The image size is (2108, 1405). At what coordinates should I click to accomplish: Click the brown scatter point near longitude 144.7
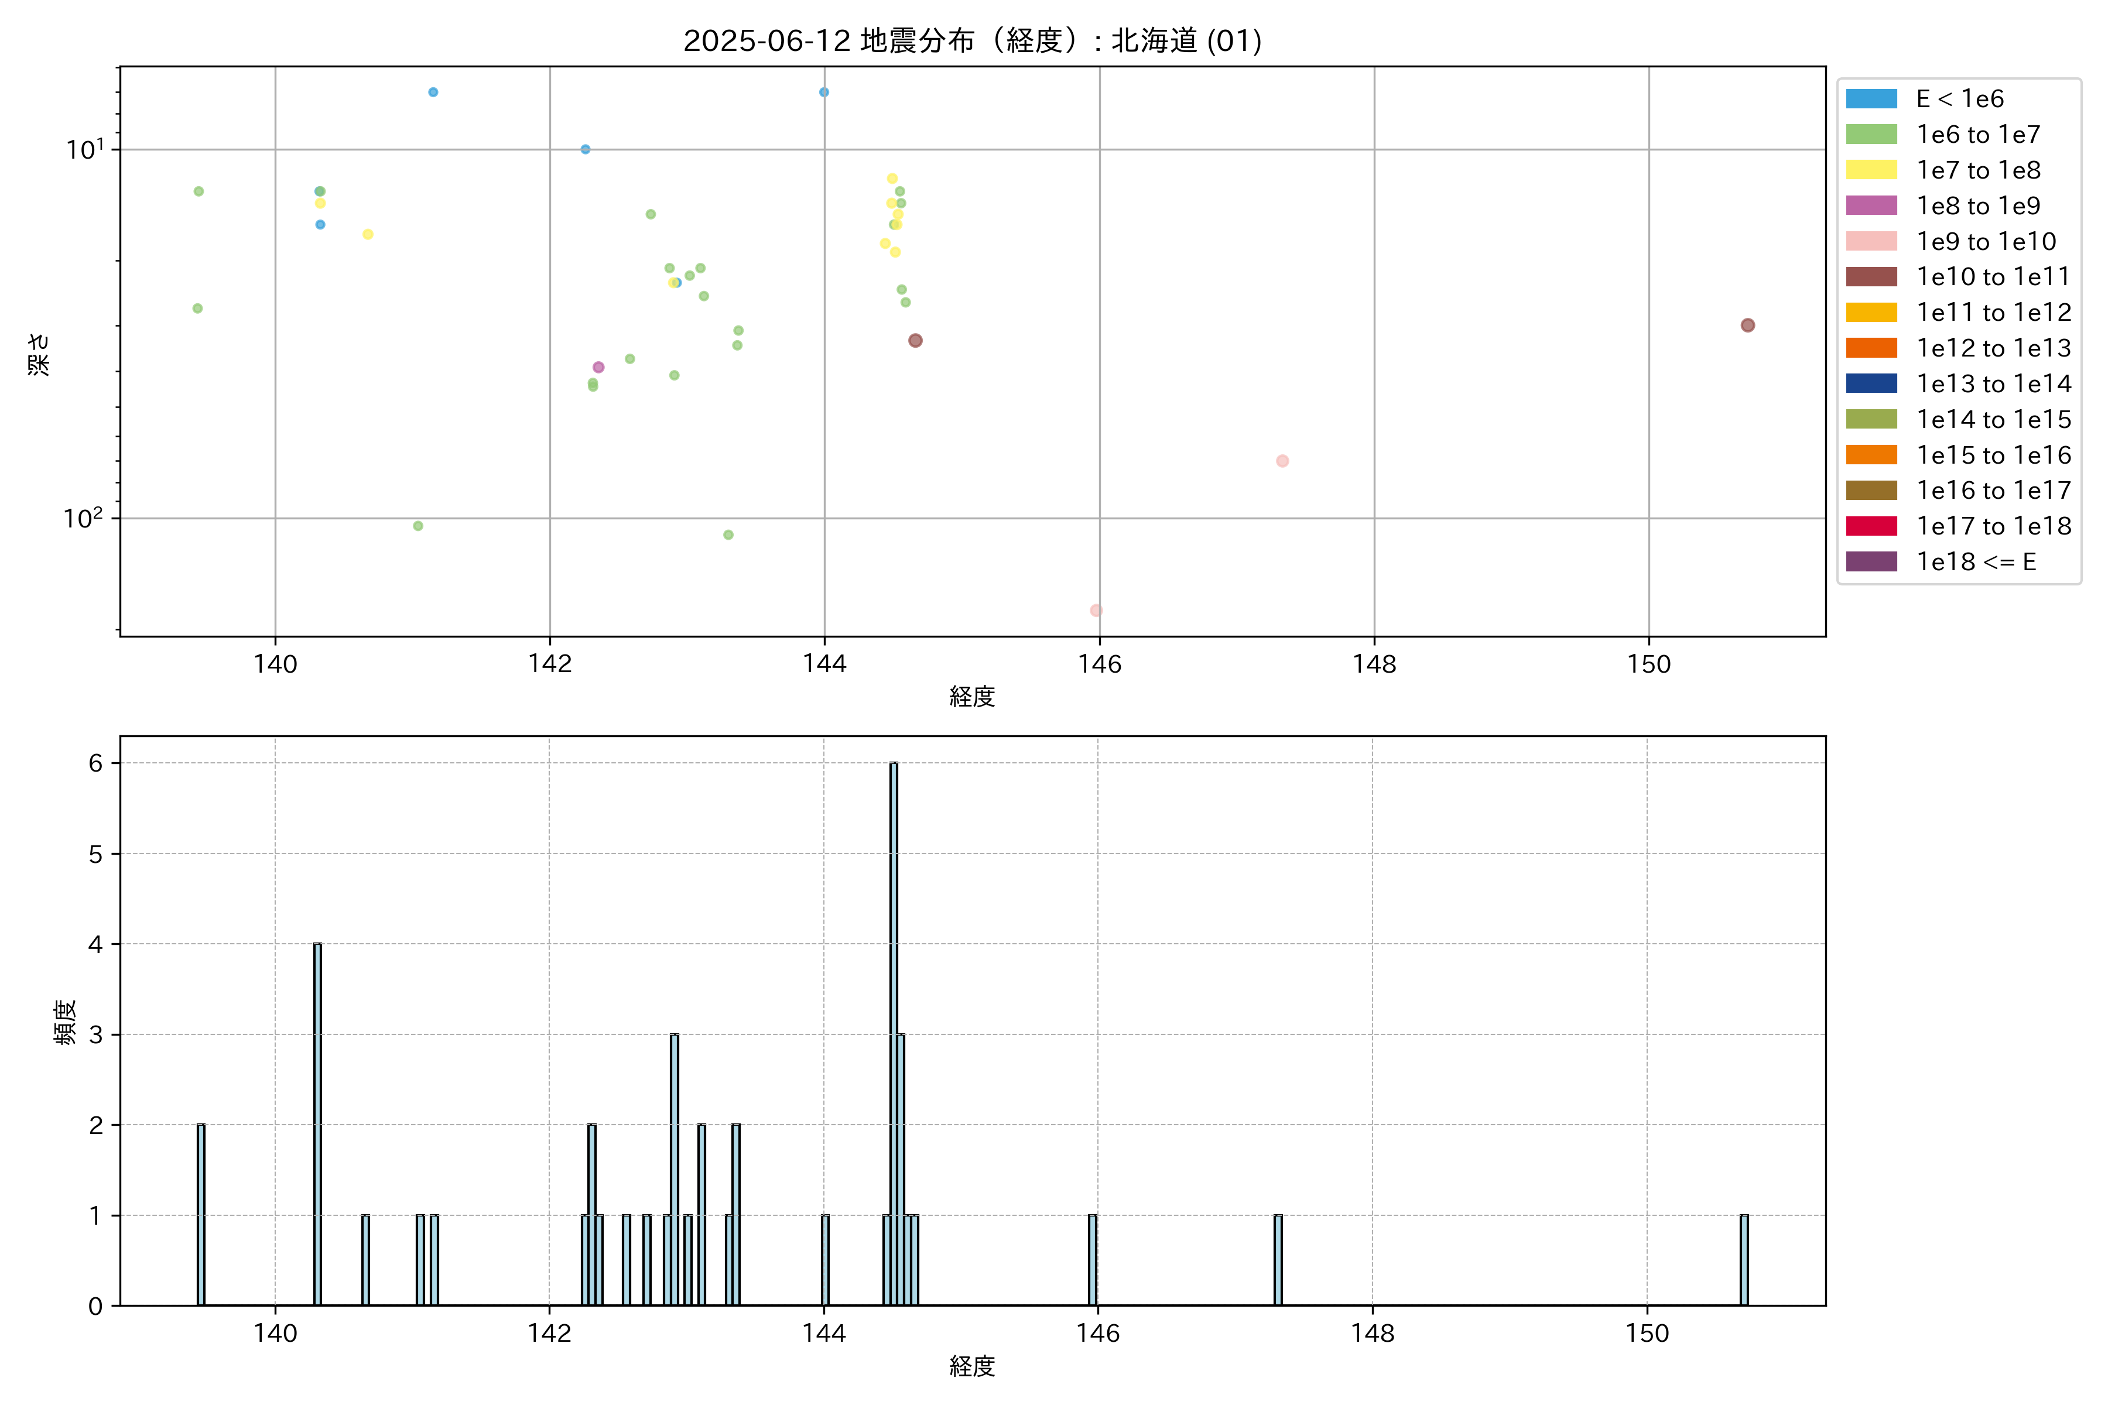click(914, 341)
